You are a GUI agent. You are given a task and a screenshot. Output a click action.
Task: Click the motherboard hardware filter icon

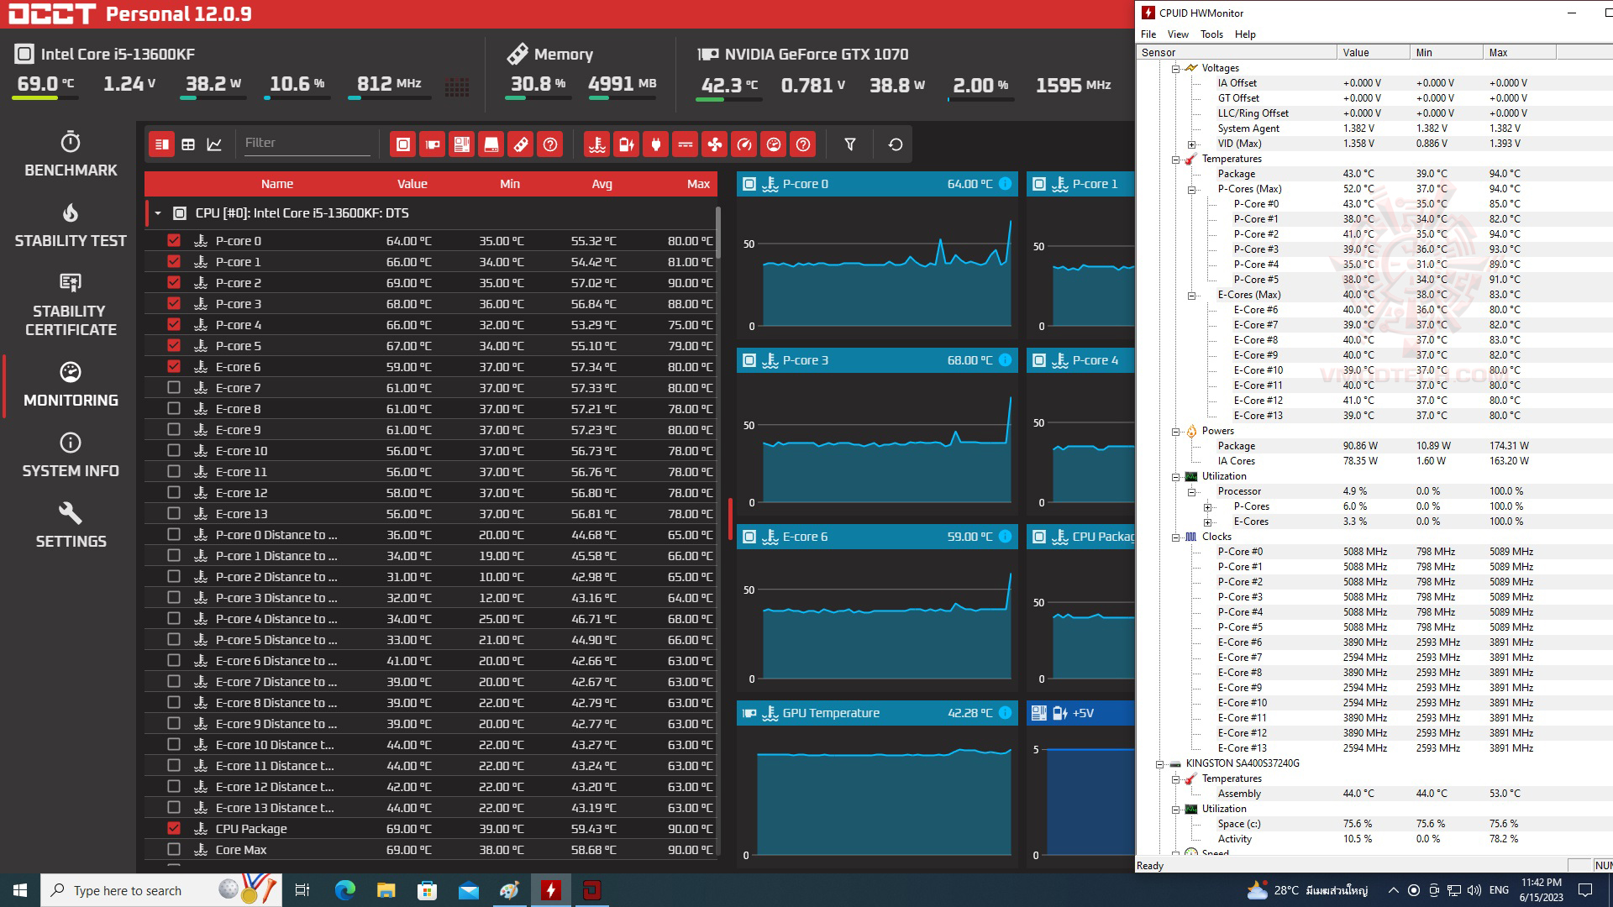click(462, 144)
